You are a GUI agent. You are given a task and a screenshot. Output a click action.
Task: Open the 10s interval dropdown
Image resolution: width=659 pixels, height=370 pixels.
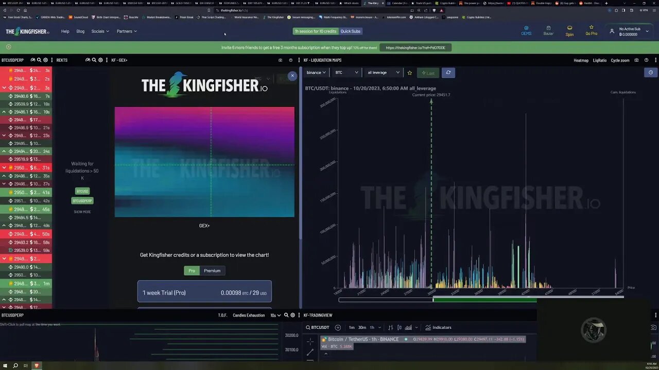[275, 315]
